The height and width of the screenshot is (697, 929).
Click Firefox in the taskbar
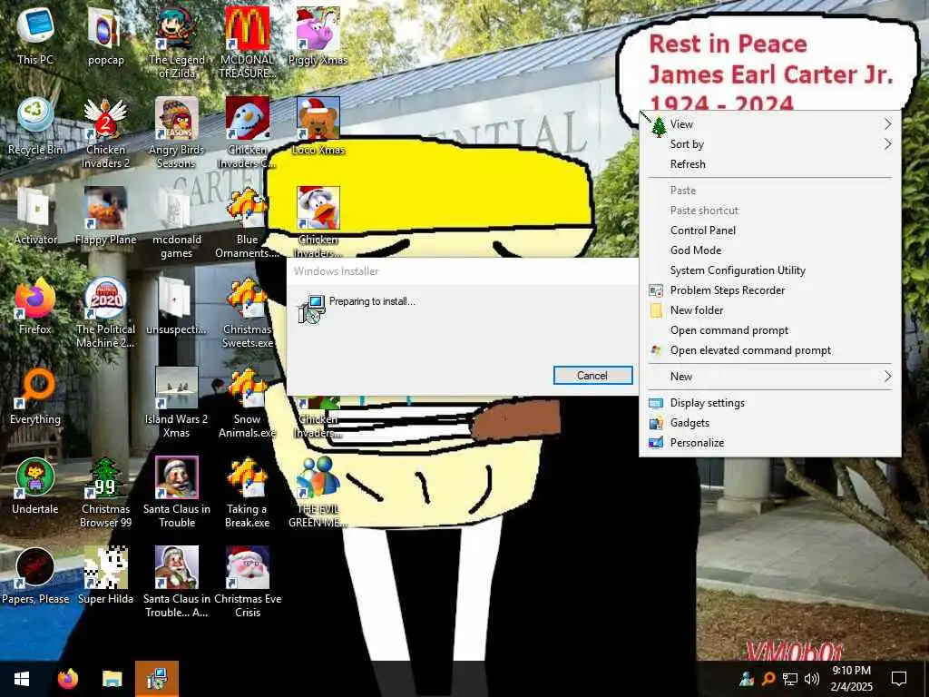pyautogui.click(x=67, y=679)
